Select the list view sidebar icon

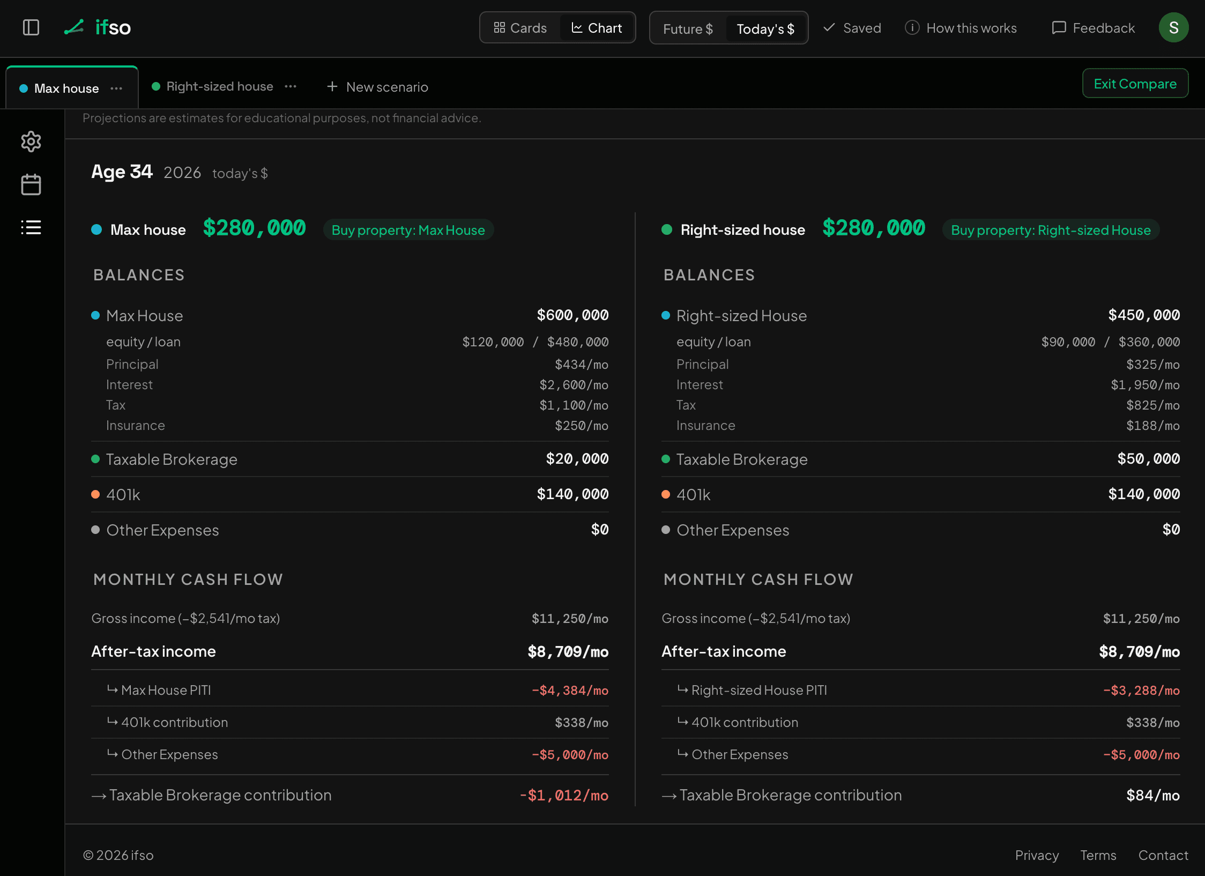coord(31,227)
